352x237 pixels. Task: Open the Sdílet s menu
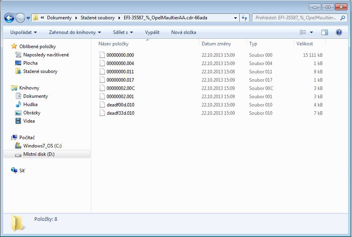(123, 32)
